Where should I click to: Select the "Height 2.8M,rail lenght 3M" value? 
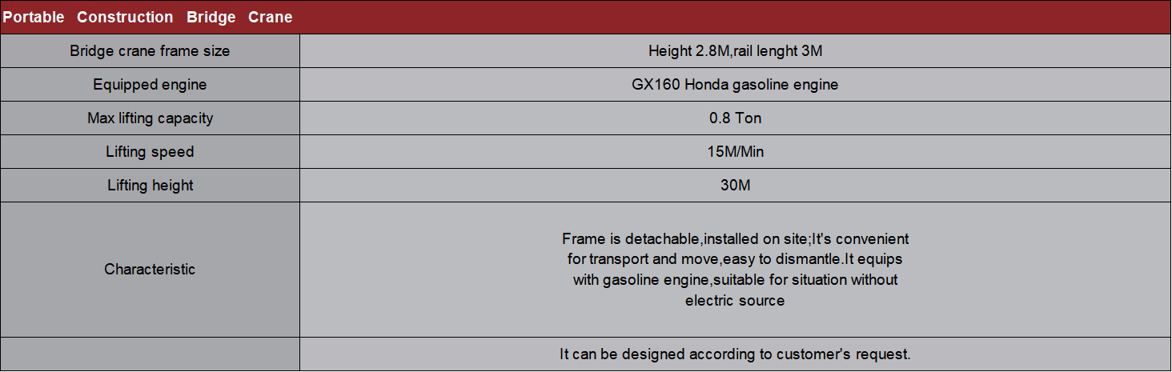pos(735,51)
